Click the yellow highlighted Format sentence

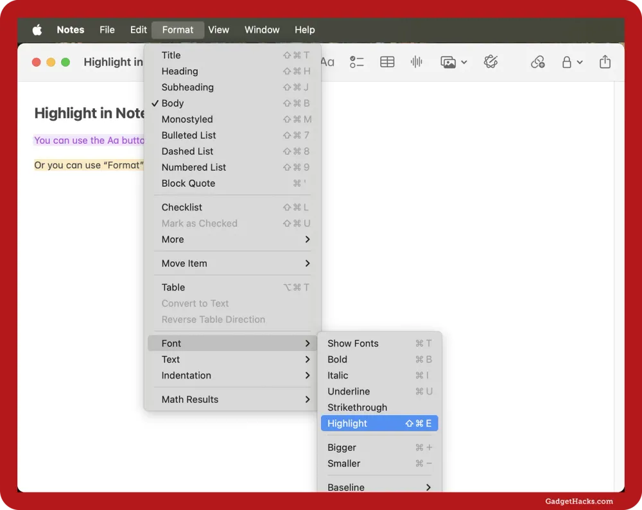point(89,166)
